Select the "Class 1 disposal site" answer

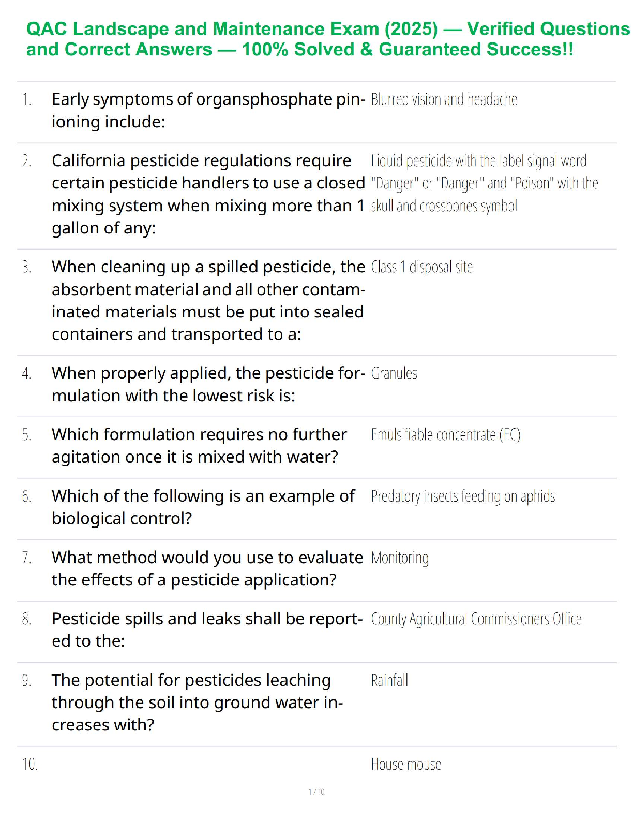[x=421, y=267]
